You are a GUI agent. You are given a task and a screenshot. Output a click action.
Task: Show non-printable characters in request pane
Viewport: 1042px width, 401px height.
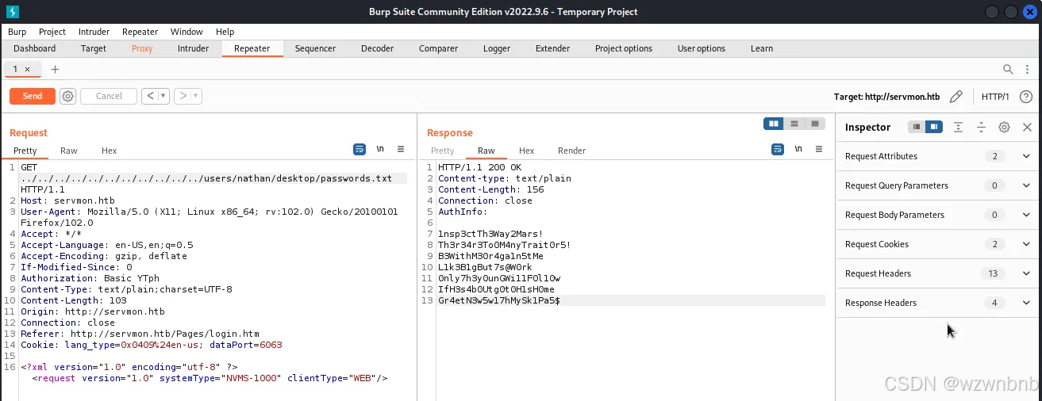coord(380,149)
